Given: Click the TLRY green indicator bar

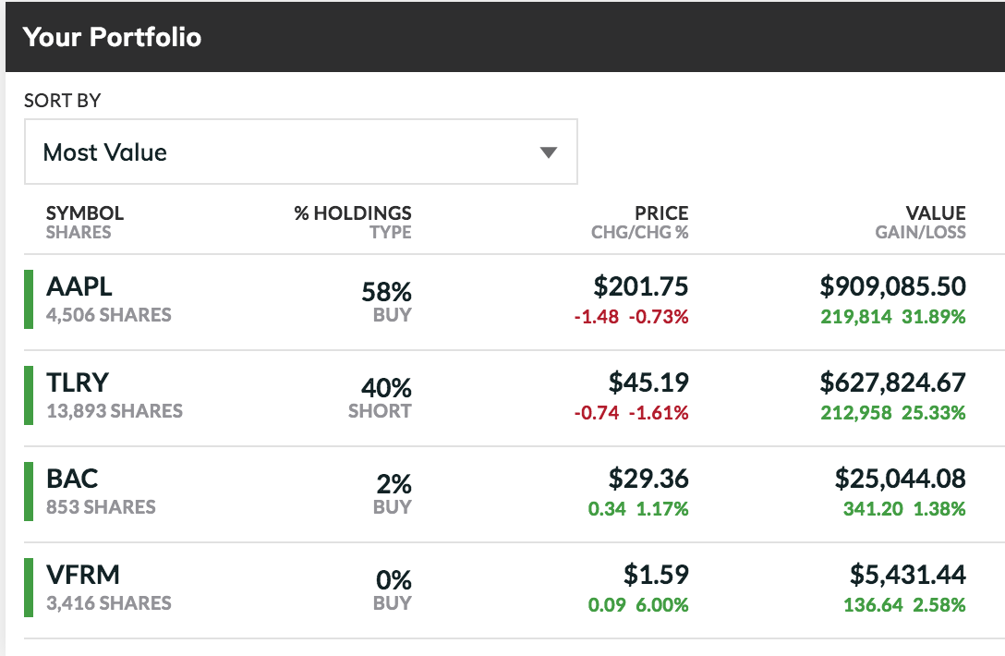Looking at the screenshot, I should click(x=28, y=395).
